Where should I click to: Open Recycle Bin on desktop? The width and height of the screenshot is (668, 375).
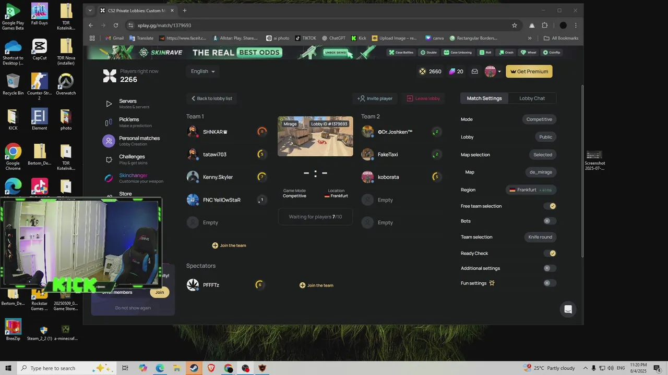click(13, 84)
